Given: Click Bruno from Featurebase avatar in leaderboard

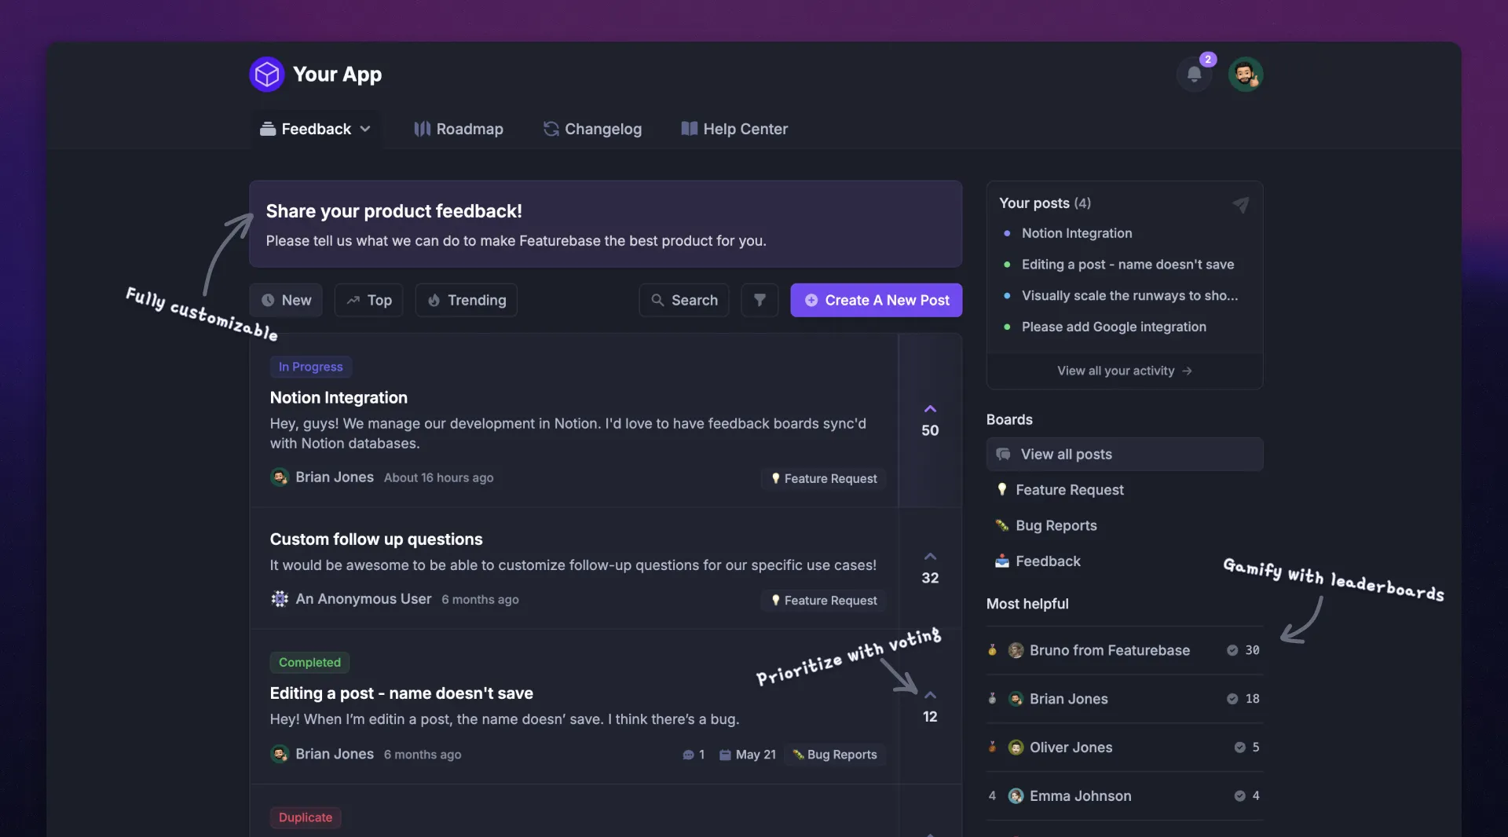Looking at the screenshot, I should [1016, 650].
